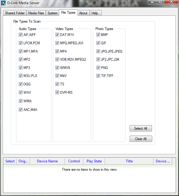The image size is (179, 196).
Task: Select the File Types tab
Action: [68, 12]
